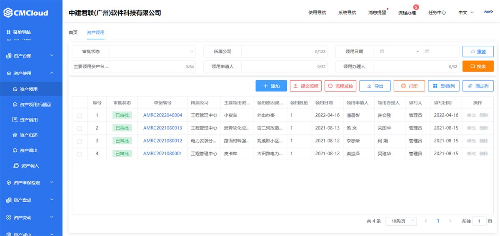
Task: Click the 领用申请人 input field
Action: click(x=284, y=67)
